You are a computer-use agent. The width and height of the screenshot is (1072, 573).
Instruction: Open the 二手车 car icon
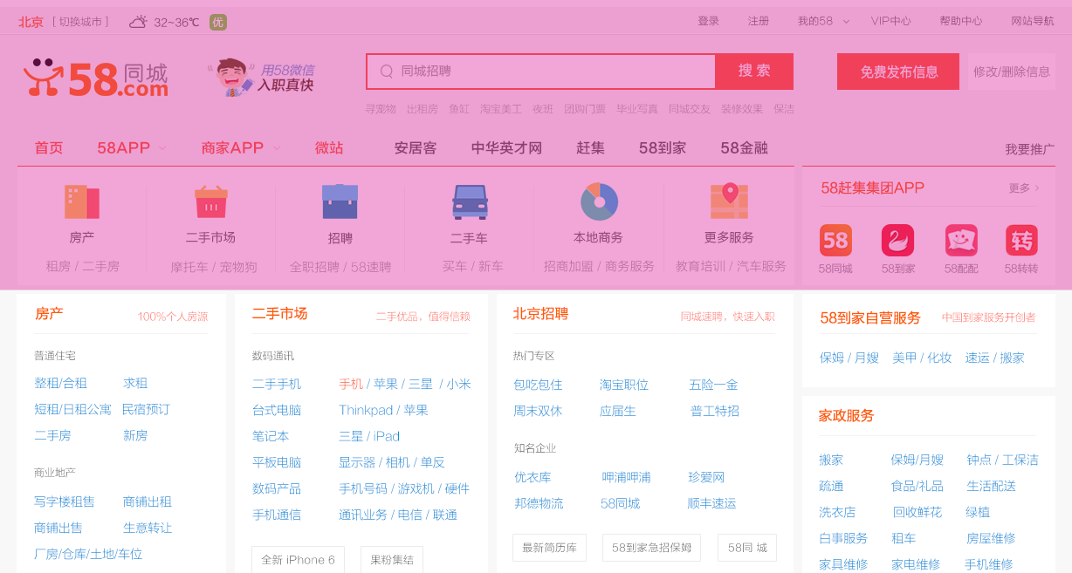pyautogui.click(x=470, y=202)
